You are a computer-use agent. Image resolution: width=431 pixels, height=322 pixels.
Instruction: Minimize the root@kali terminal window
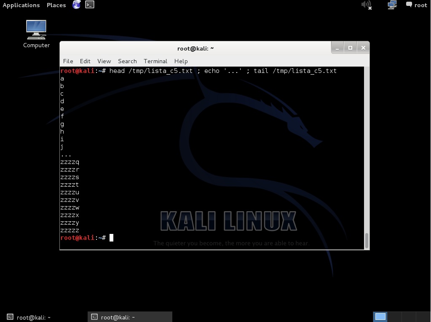(337, 48)
